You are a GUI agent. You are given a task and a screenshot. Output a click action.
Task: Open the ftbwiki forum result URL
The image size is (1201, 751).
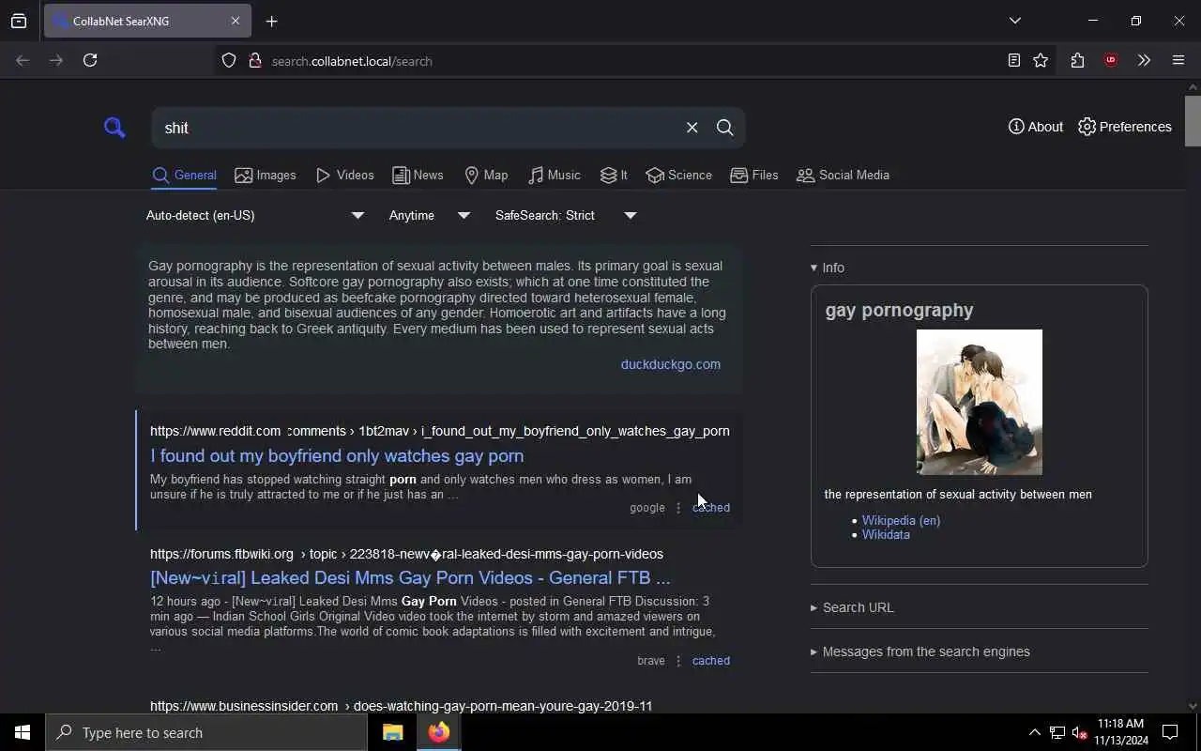(406, 554)
